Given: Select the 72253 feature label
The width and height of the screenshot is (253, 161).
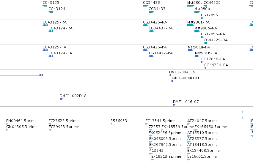Looking at the screenshot, I should pyautogui.click(x=154, y=127).
